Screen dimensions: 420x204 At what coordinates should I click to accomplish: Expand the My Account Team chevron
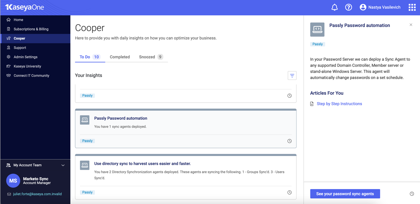coord(63,165)
